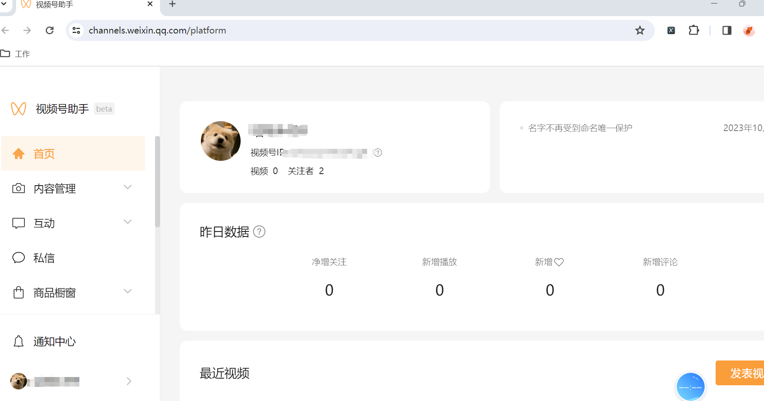Select the 视频号助手 browser tab
The width and height of the screenshot is (764, 401).
pos(87,5)
